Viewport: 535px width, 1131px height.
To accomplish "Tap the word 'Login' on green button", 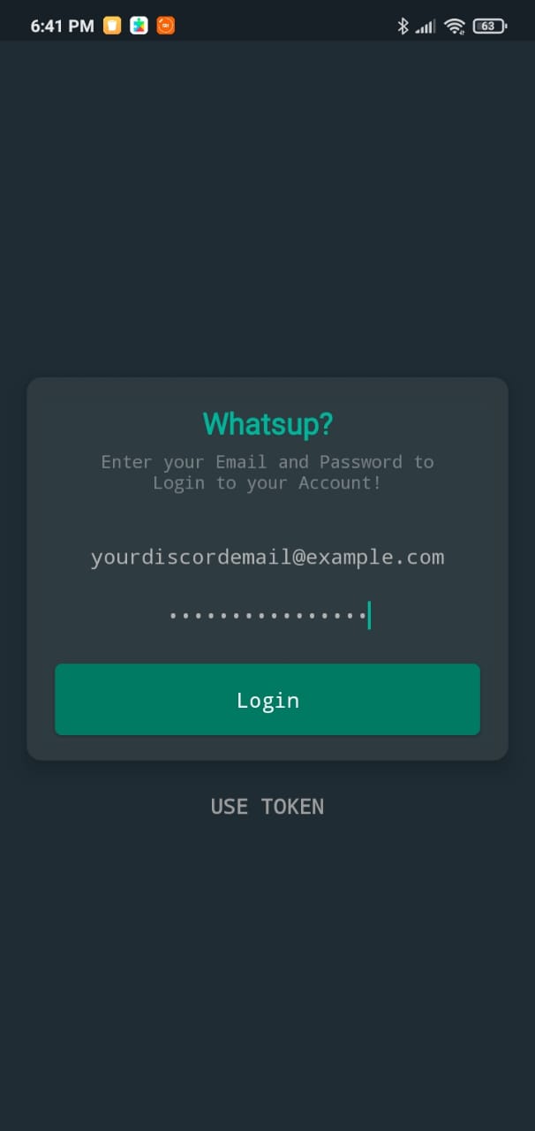I will (x=267, y=701).
